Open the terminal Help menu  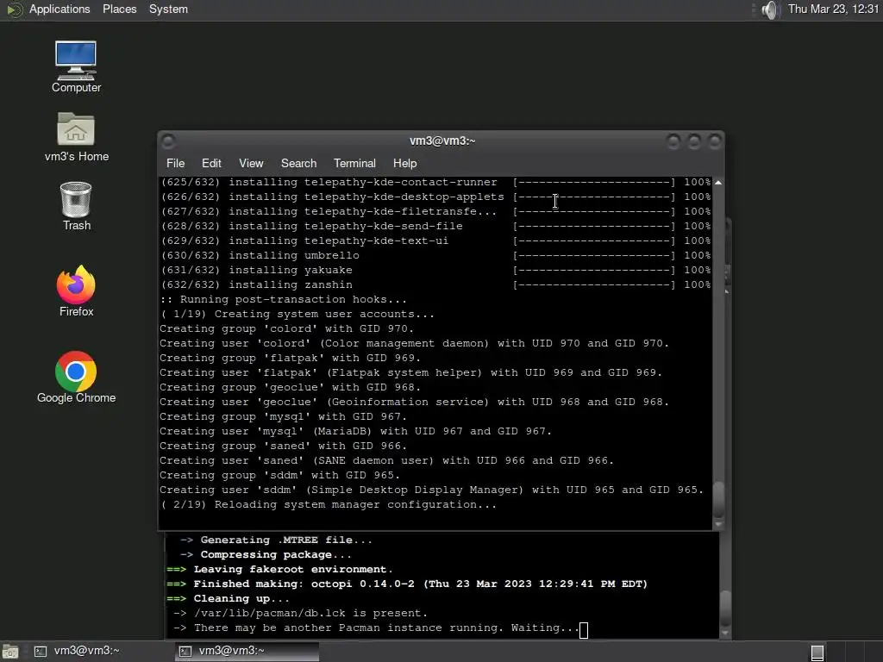click(405, 163)
